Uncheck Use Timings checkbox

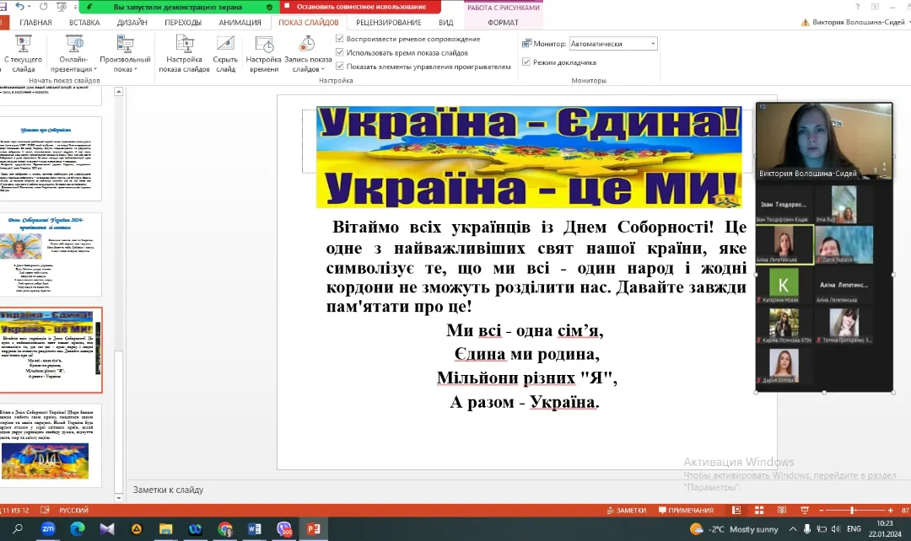[x=340, y=52]
